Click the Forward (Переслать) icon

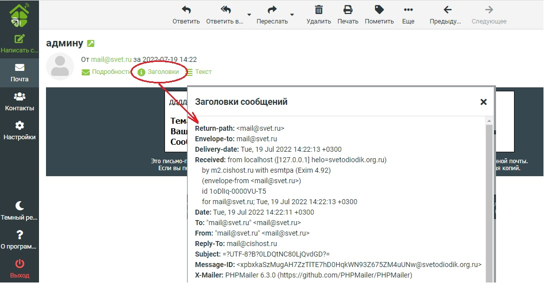[x=272, y=10]
